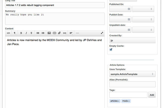Attach a file using paperclip icon
162x108 pixels.
tap(59, 33)
